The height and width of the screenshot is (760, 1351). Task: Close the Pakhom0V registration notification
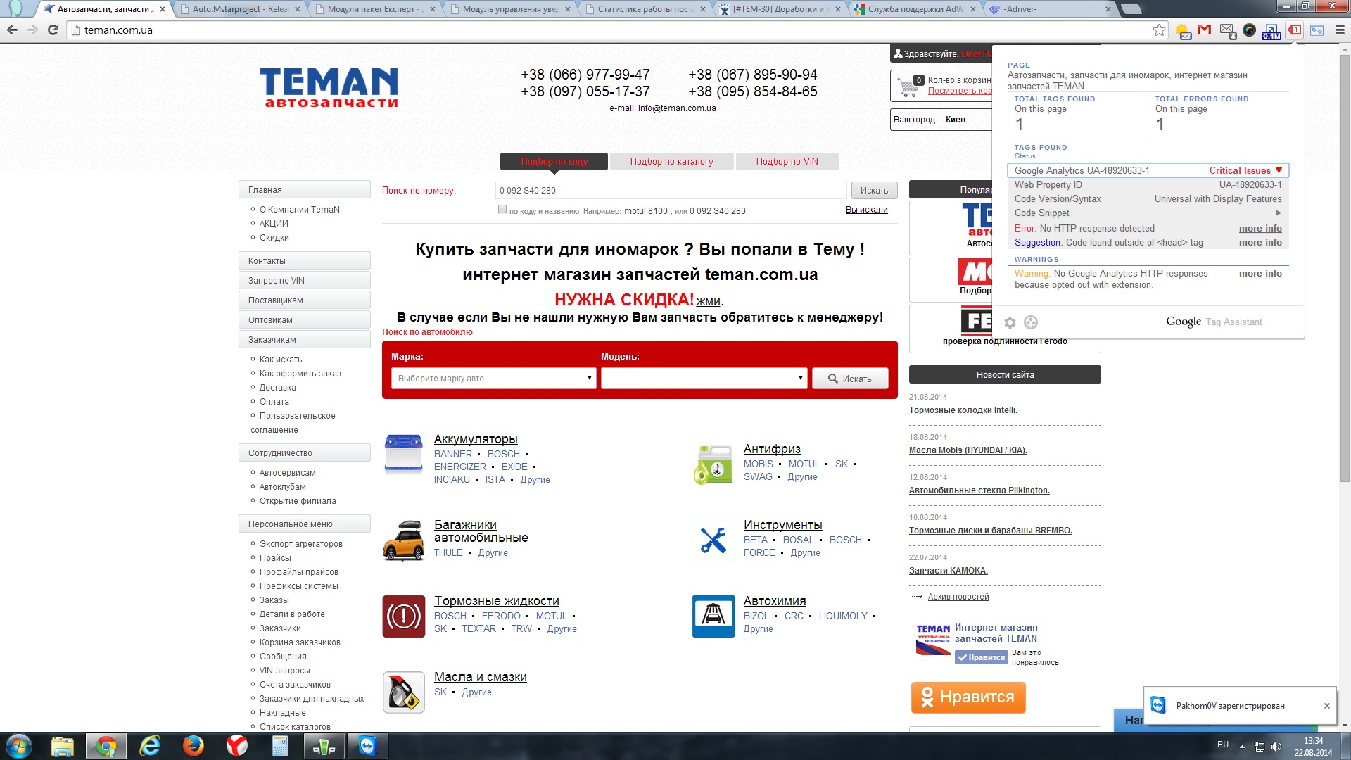click(1326, 706)
